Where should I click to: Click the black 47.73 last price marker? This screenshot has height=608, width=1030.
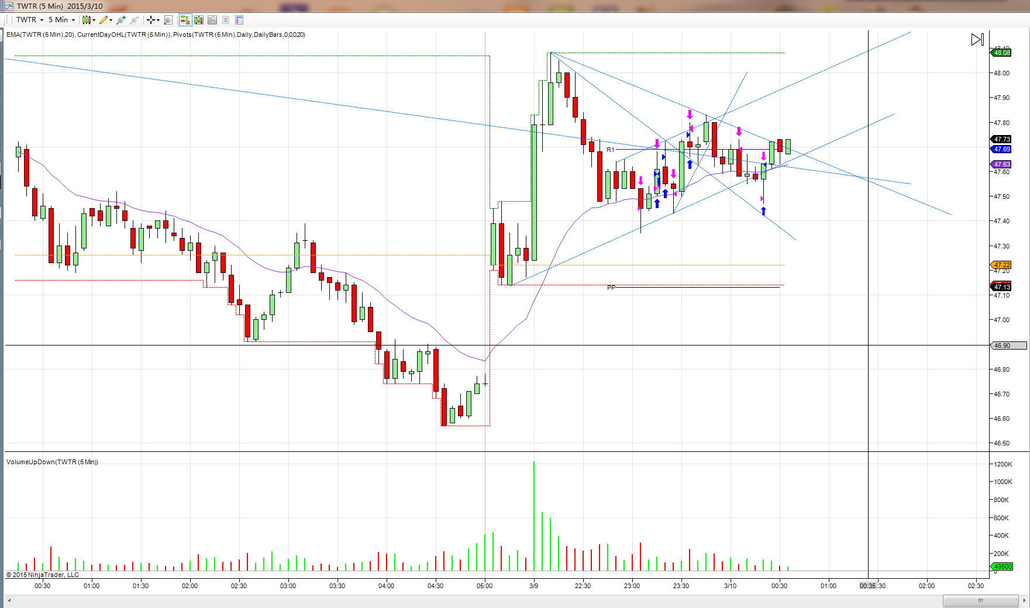click(1001, 139)
